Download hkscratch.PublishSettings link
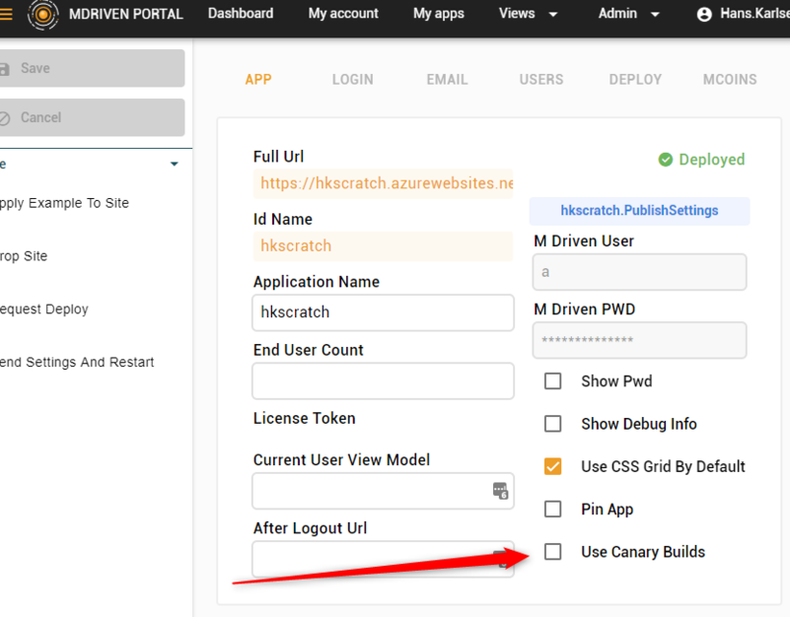The image size is (790, 617). click(639, 211)
